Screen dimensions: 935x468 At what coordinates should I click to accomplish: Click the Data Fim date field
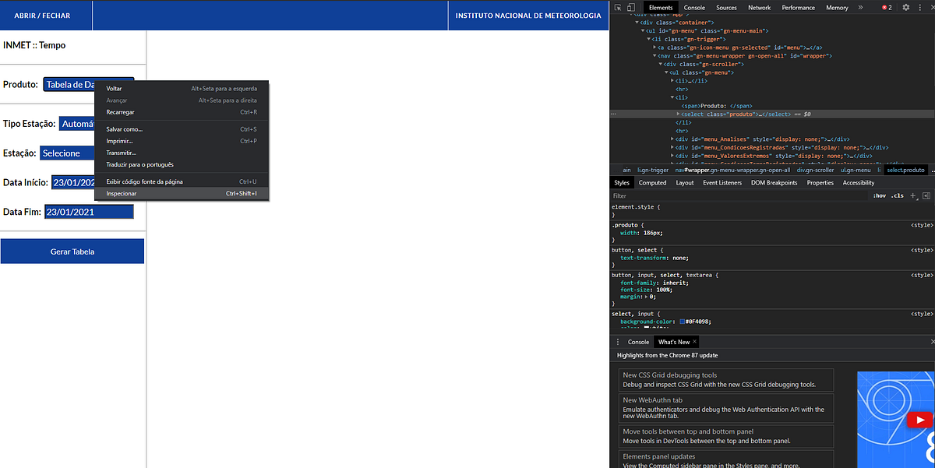pos(89,212)
